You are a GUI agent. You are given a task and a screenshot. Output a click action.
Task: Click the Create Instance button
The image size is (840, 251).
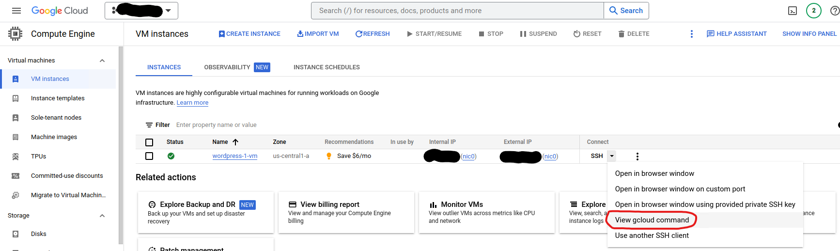(x=249, y=34)
